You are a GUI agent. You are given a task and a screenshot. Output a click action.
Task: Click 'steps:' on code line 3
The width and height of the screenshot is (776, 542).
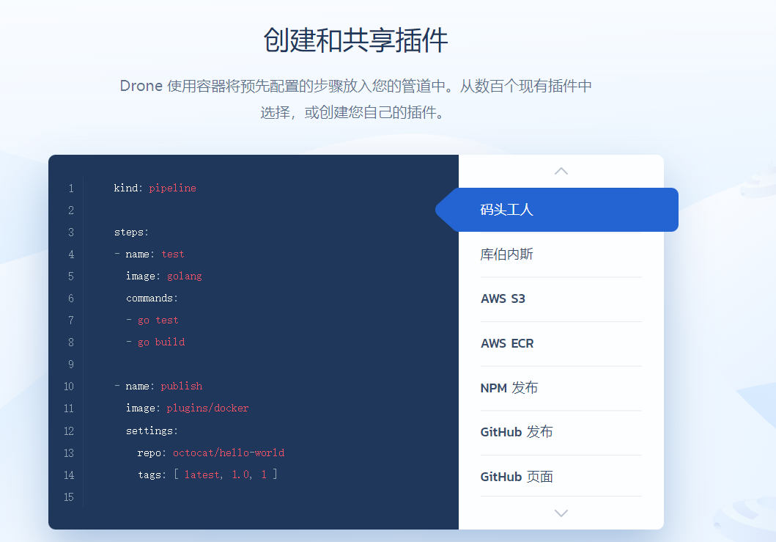pos(131,232)
